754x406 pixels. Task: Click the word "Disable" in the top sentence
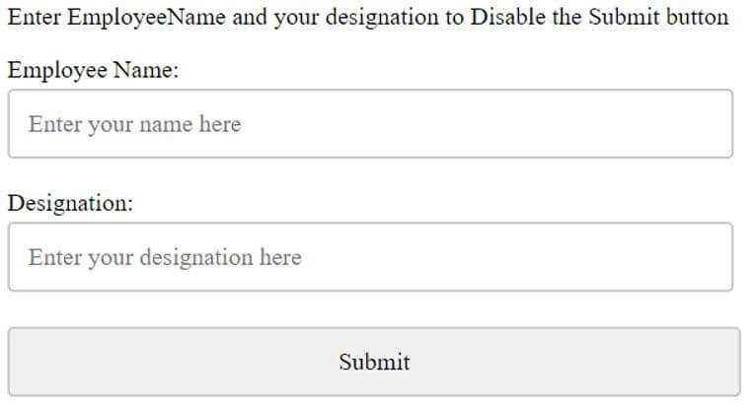click(x=507, y=19)
